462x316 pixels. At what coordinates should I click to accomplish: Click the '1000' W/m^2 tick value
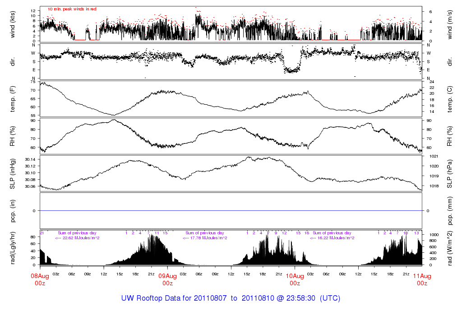click(434, 235)
